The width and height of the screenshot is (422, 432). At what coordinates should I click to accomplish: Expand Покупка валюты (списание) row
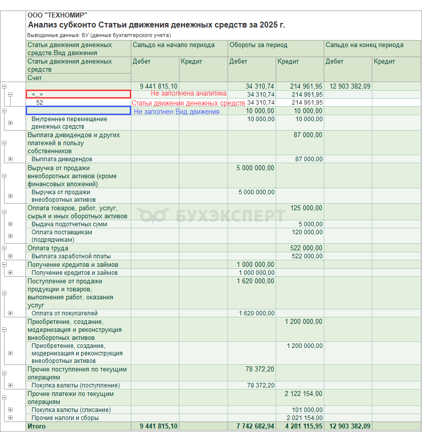(x=10, y=409)
